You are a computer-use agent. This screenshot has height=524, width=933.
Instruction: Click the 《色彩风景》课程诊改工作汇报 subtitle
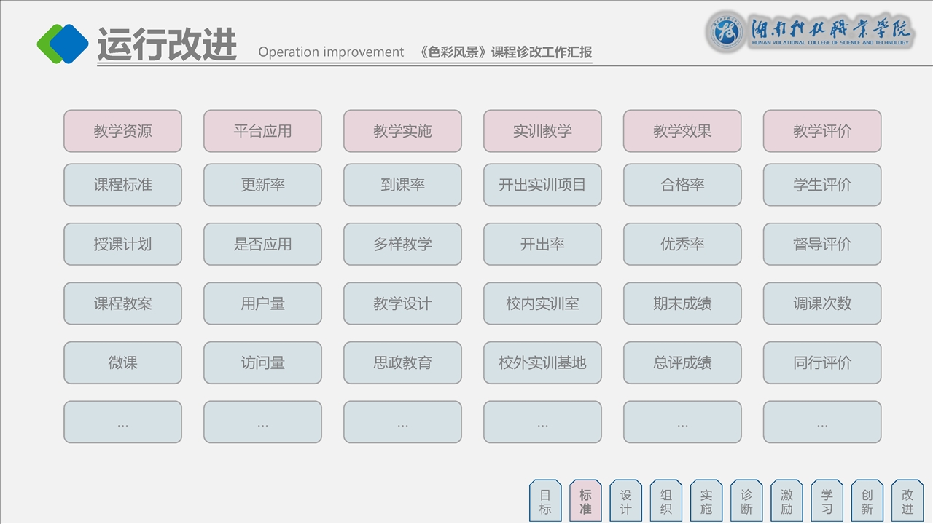click(506, 52)
